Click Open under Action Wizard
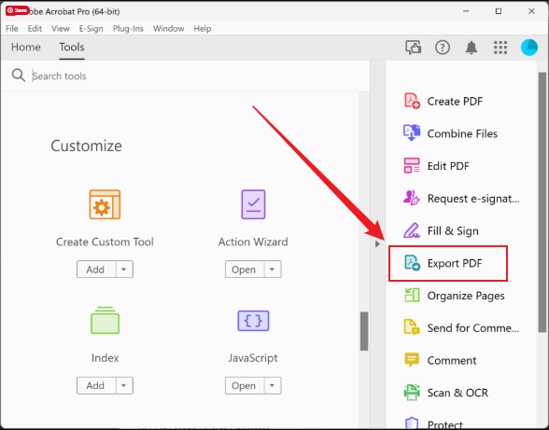 click(x=245, y=270)
